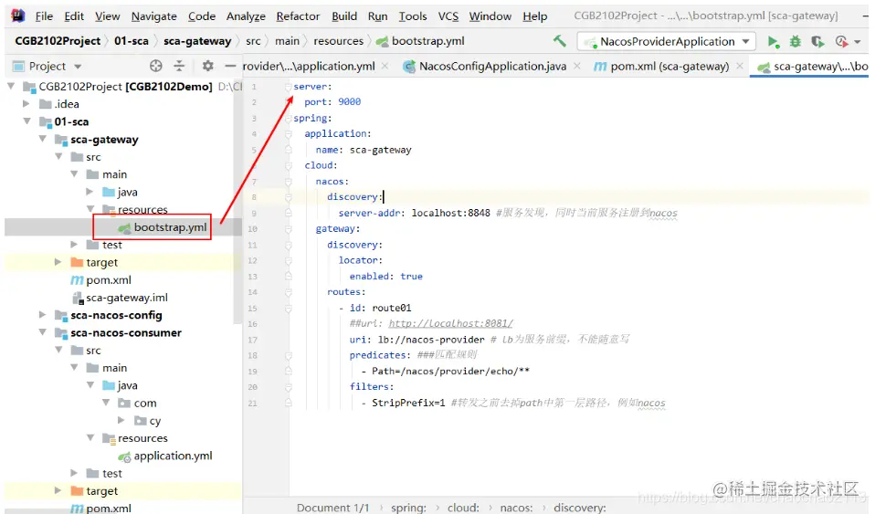The image size is (875, 514).
Task: Click resources breadcrumb in navigation bar
Action: tap(338, 41)
